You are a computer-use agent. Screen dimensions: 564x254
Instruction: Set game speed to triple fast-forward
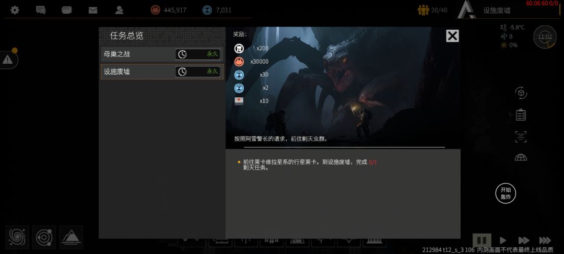pos(545,240)
